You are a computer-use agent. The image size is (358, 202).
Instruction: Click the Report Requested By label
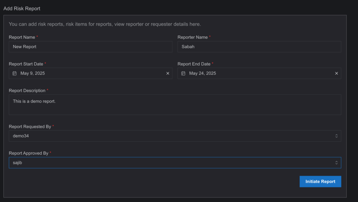(x=30, y=127)
